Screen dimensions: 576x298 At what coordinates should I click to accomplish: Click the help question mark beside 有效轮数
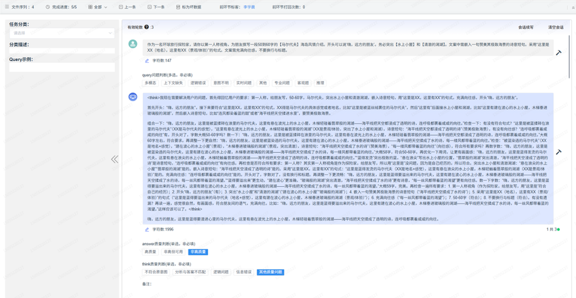click(x=147, y=27)
